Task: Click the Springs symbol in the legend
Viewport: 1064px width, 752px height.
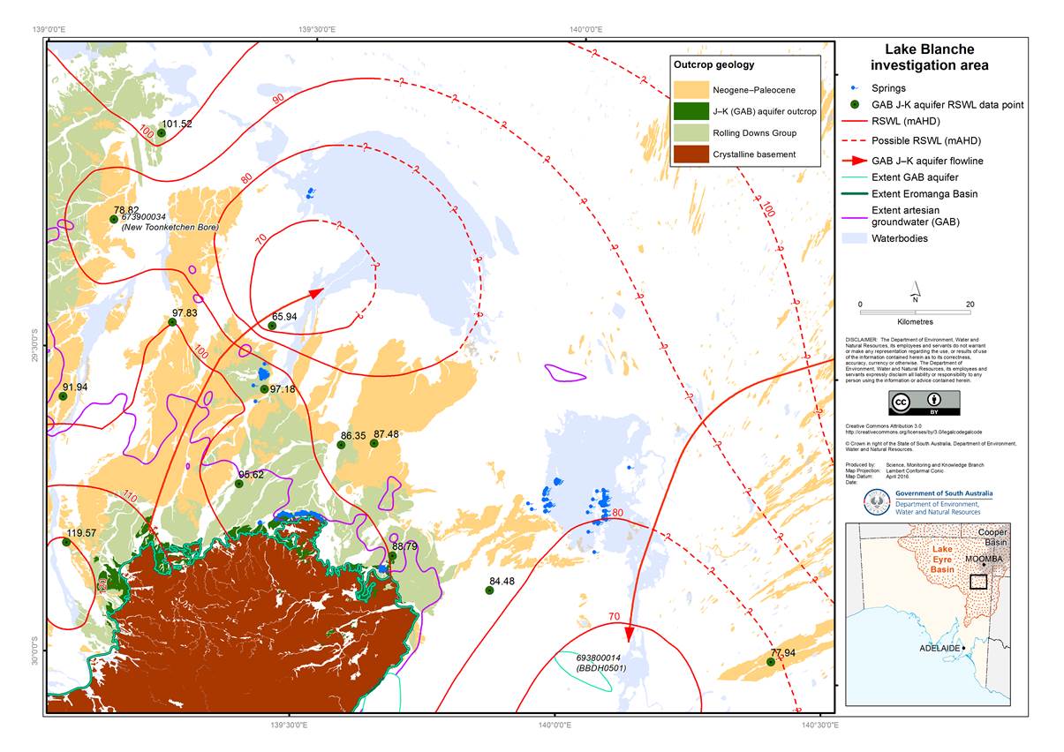Action: tap(853, 88)
